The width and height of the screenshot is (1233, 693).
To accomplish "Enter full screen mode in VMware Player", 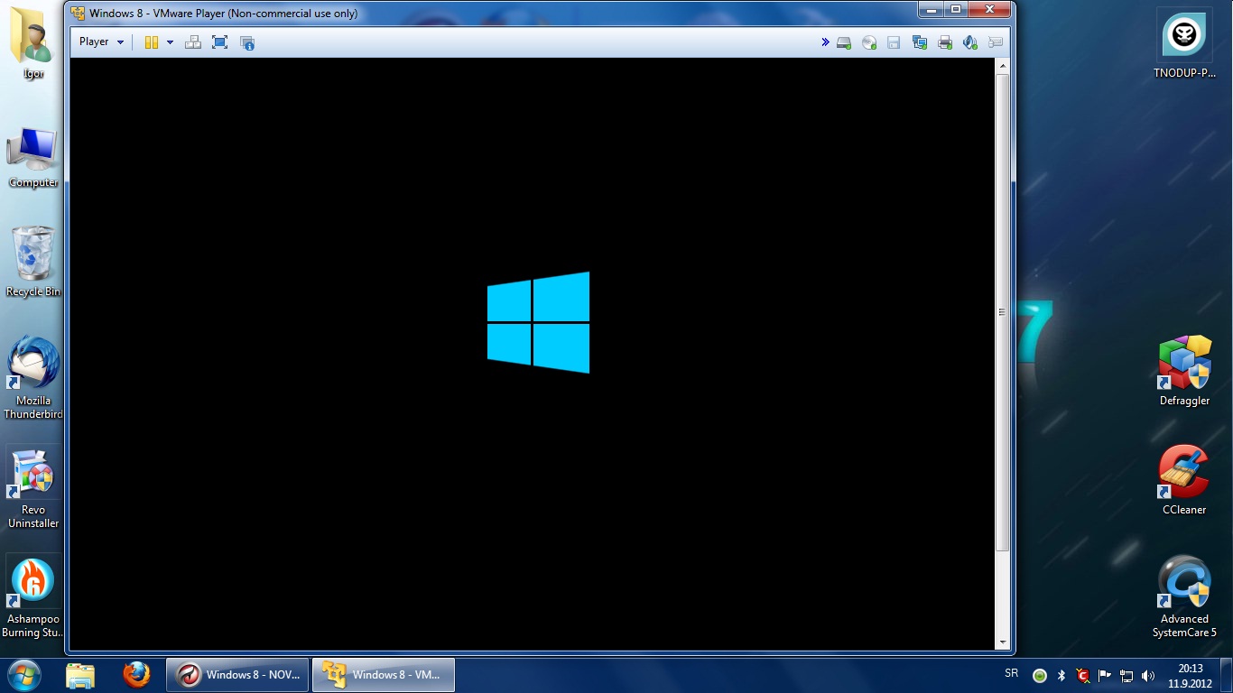I will point(219,42).
